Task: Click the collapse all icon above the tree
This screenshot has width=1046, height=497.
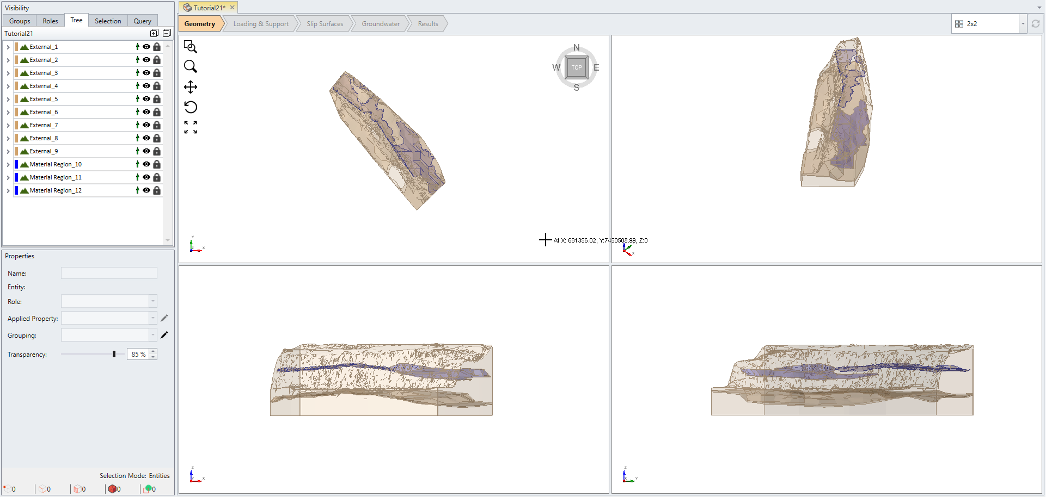Action: pyautogui.click(x=167, y=33)
